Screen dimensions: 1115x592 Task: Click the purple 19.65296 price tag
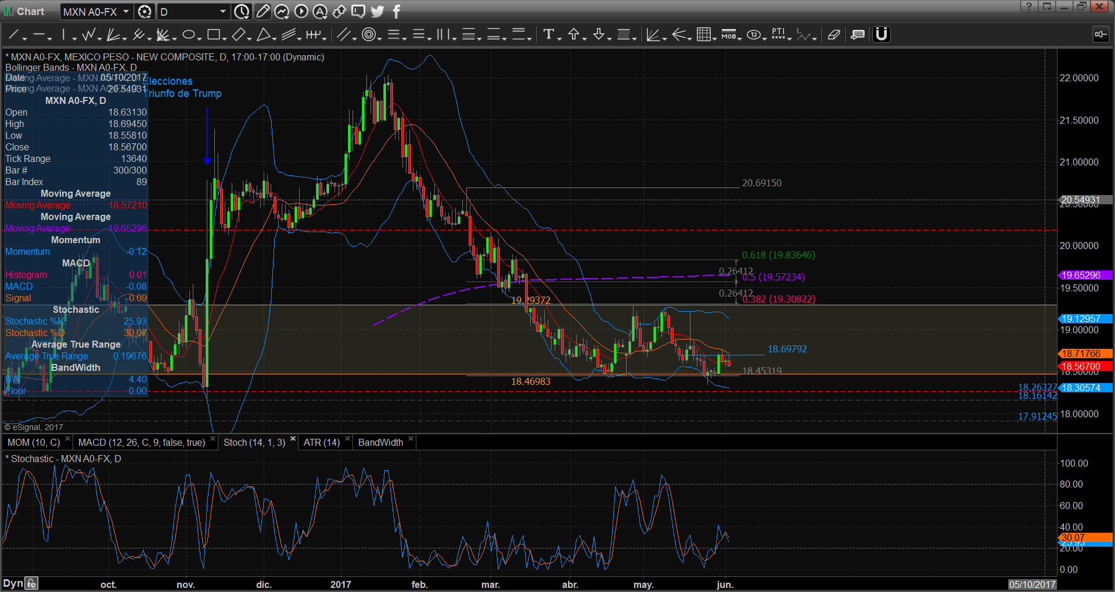pyautogui.click(x=1085, y=275)
